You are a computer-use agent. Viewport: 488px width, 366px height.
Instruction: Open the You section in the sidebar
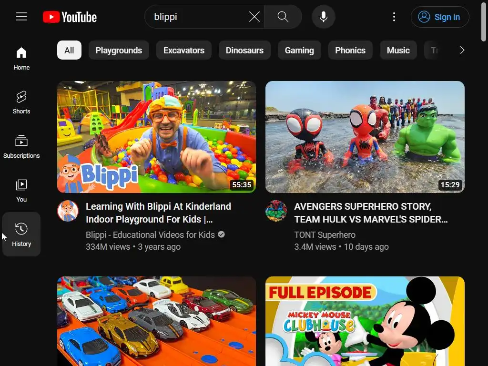click(x=21, y=190)
